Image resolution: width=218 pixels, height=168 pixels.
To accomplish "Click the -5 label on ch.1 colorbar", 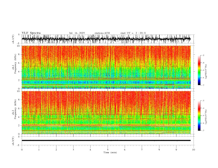I will 203,70.
